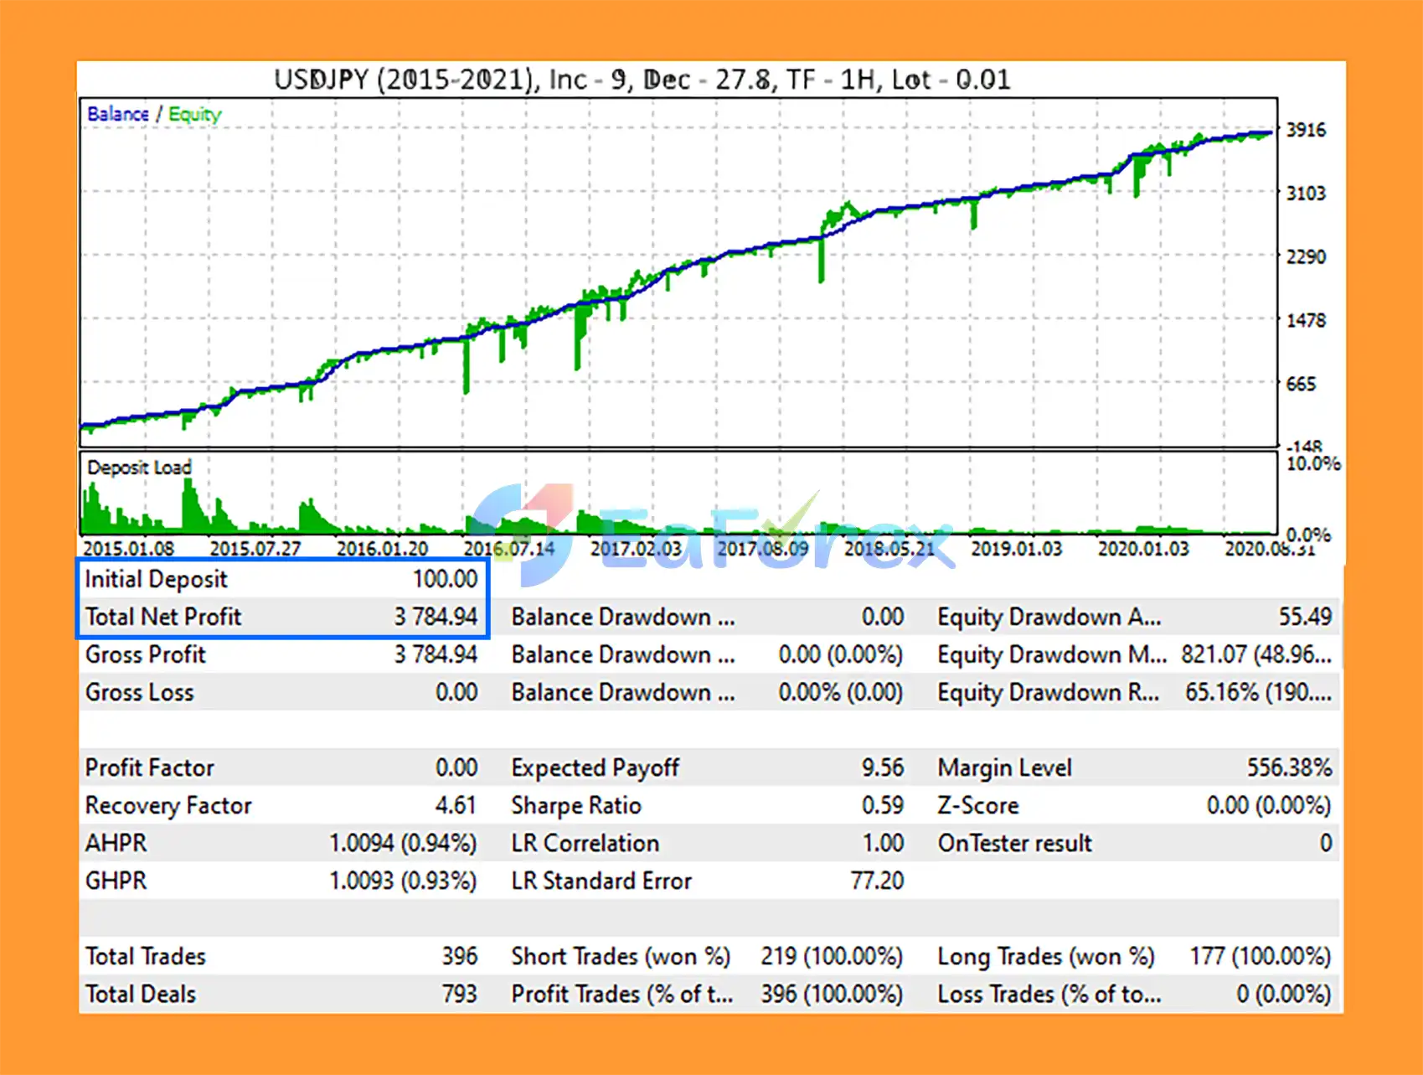This screenshot has height=1075, width=1423.
Task: Click the y-axis value 3103
Action: [1306, 194]
